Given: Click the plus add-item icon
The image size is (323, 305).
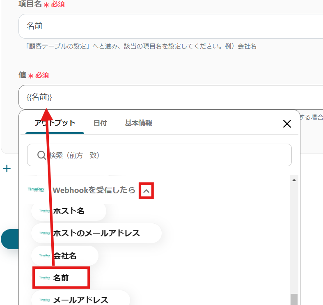Looking at the screenshot, I should coord(7,169).
